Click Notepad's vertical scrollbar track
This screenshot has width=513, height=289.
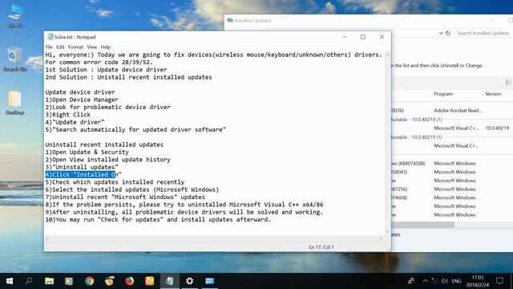coord(388,143)
